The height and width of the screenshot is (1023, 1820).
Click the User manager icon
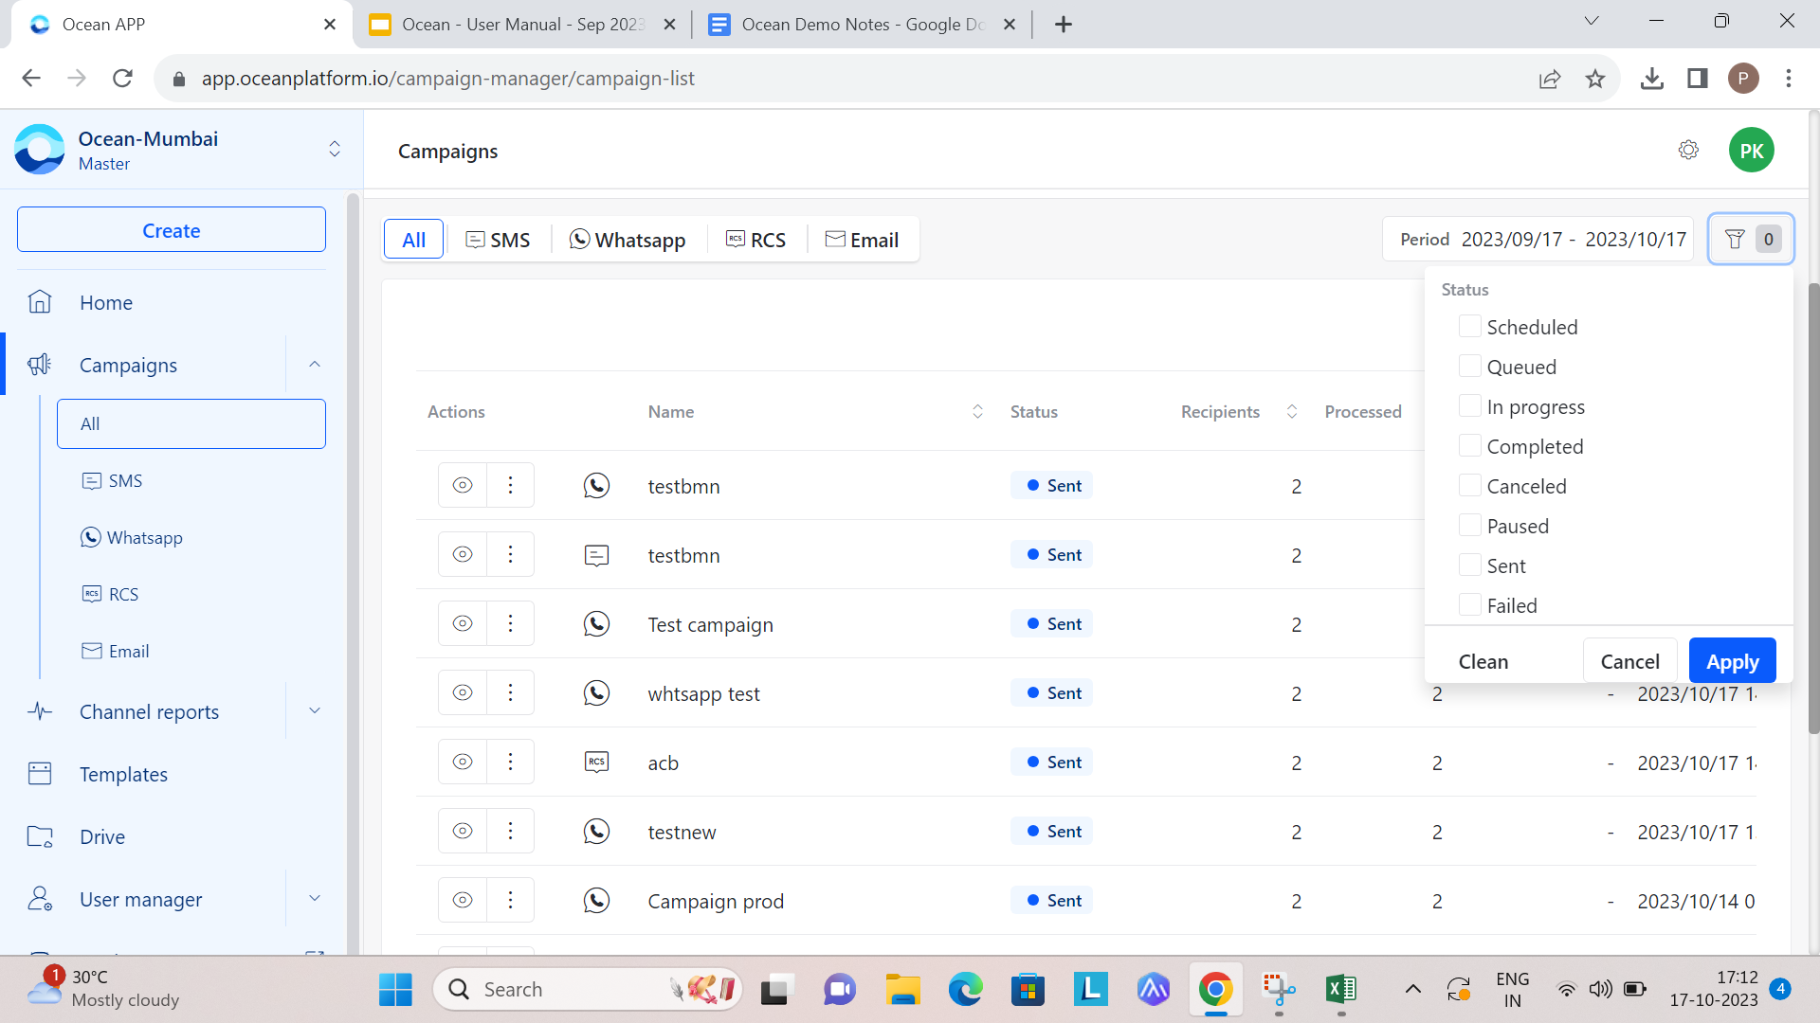pos(40,899)
